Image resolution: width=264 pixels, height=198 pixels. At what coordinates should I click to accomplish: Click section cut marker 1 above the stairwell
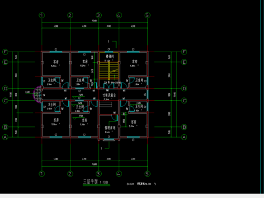(x=112, y=44)
